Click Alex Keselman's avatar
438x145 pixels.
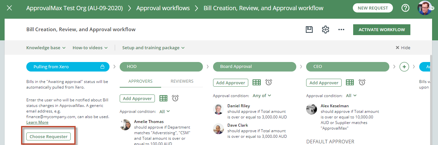click(x=311, y=109)
